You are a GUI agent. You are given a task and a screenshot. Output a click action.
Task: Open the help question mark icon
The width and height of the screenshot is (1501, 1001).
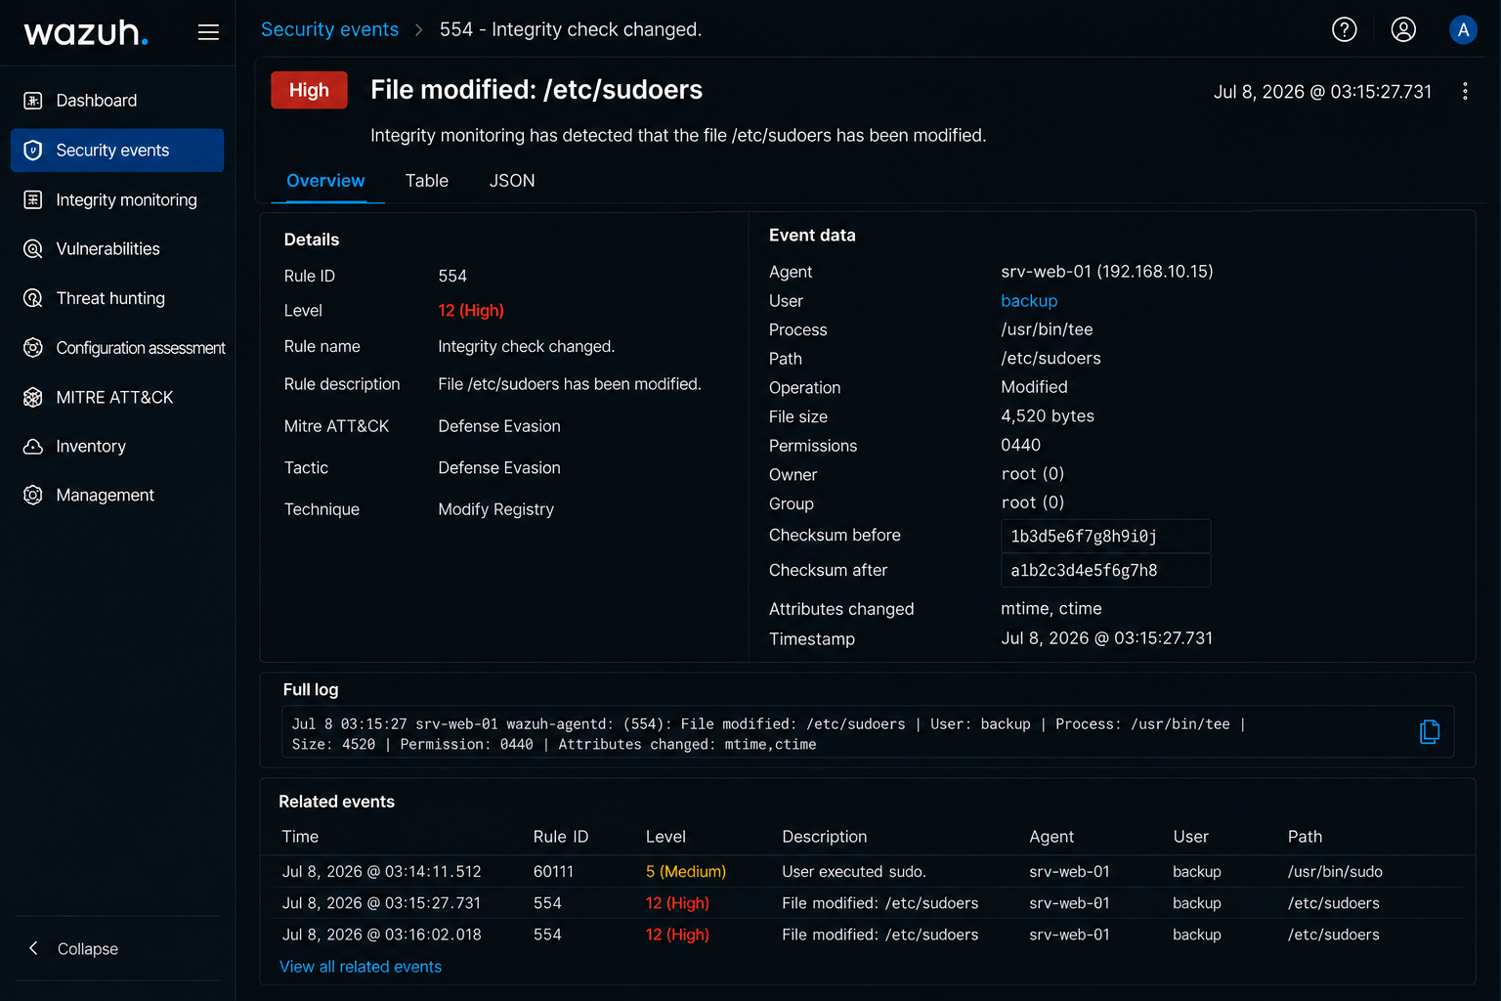coord(1345,30)
